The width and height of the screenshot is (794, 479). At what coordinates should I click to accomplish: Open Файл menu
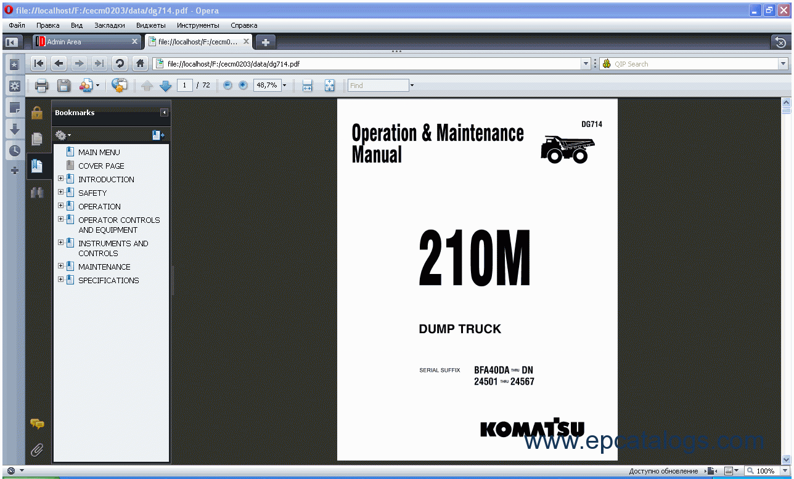click(x=17, y=25)
